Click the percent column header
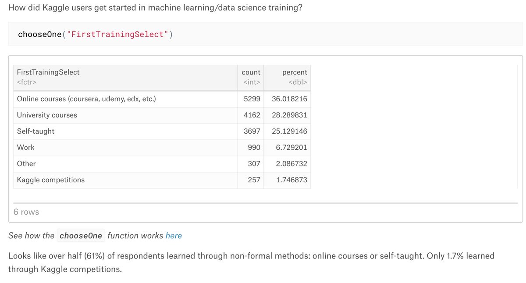526x283 pixels. click(295, 72)
